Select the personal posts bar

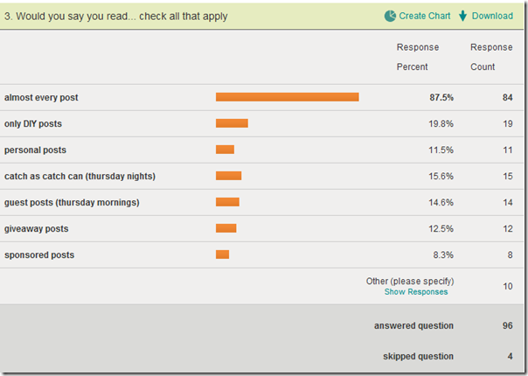(225, 150)
